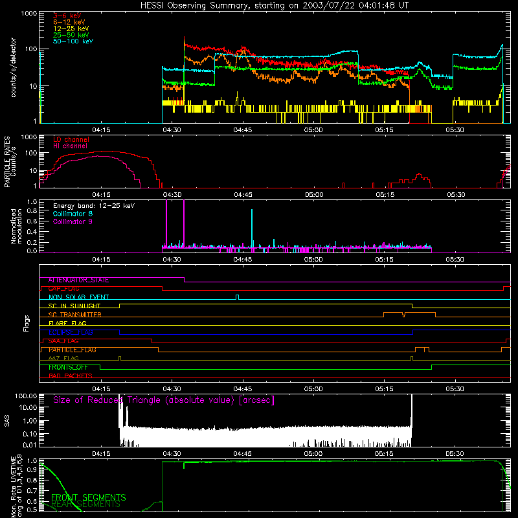Click the tall cyan Collimator 8 modulation spike
The image size is (518, 518).
[x=252, y=228]
